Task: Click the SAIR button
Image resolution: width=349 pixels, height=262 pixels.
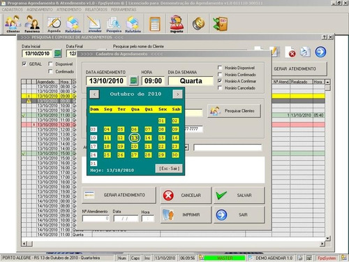Action: [239, 214]
